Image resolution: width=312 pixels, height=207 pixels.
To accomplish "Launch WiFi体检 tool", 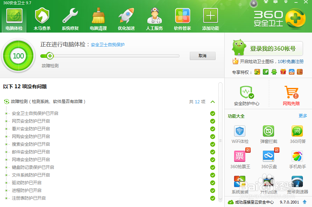I will 240,134.
